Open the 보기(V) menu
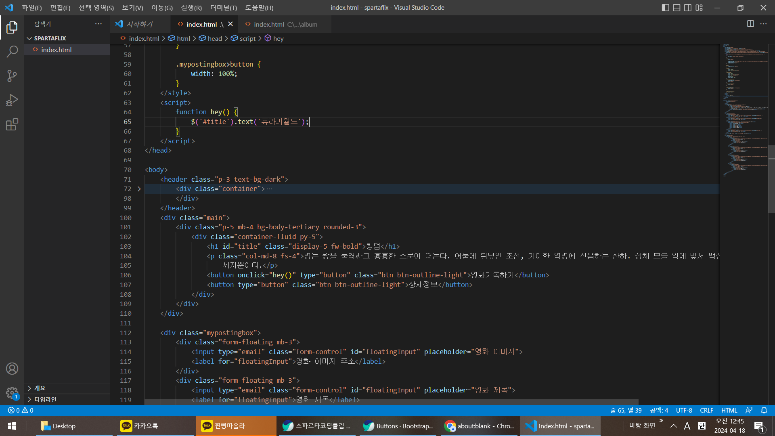This screenshot has height=436, width=775. [132, 8]
